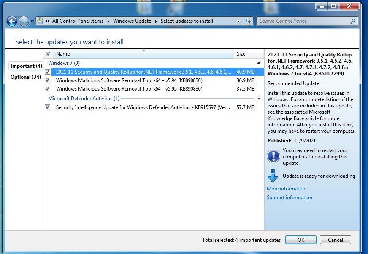The height and width of the screenshot is (254, 368).
Task: Open the More information link
Action: (286, 189)
